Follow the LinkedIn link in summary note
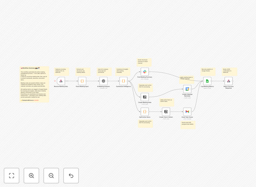This screenshot has height=187, width=256. pyautogui.click(x=36, y=100)
